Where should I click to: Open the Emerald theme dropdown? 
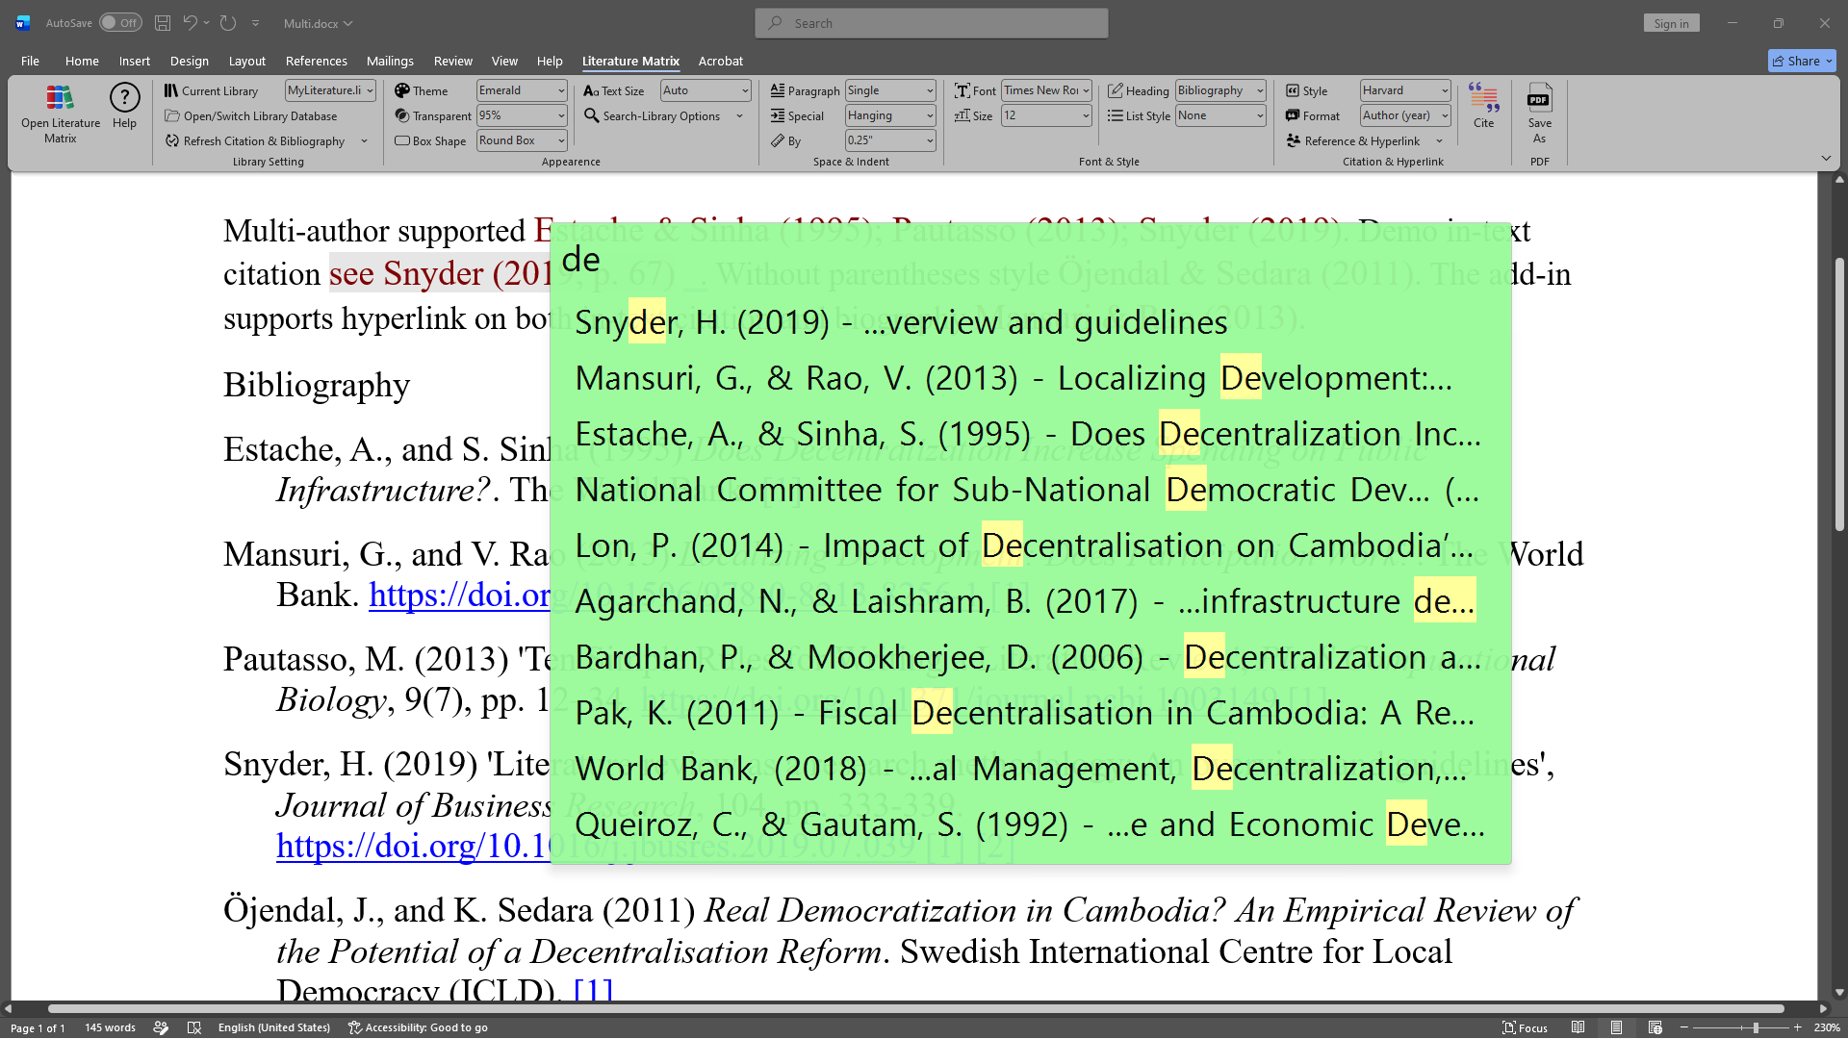click(x=522, y=90)
